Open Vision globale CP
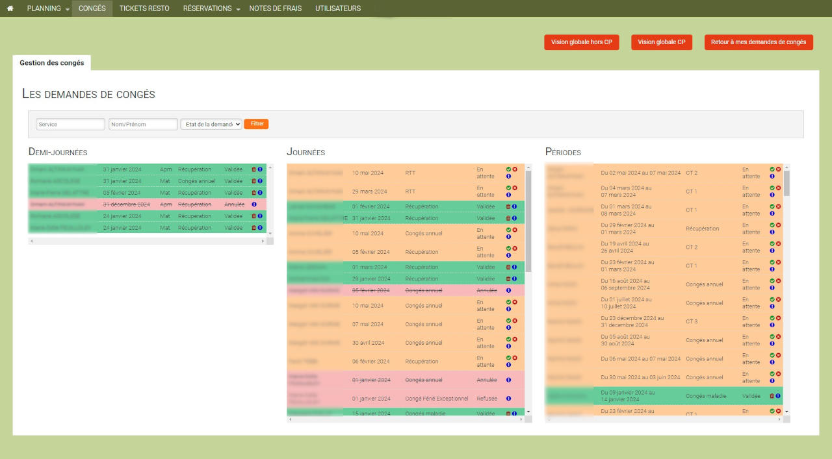Screen dimensions: 832x459 662,42
